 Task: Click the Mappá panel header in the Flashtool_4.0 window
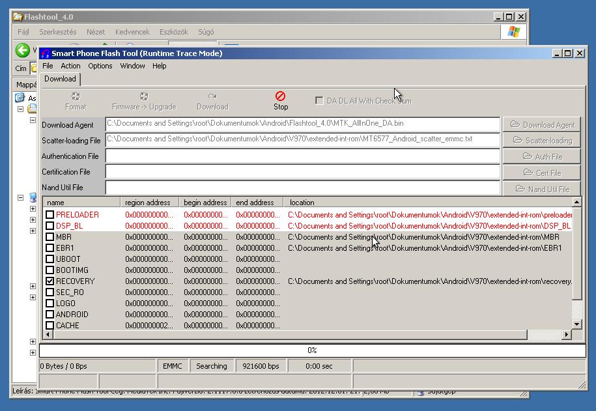(26, 85)
